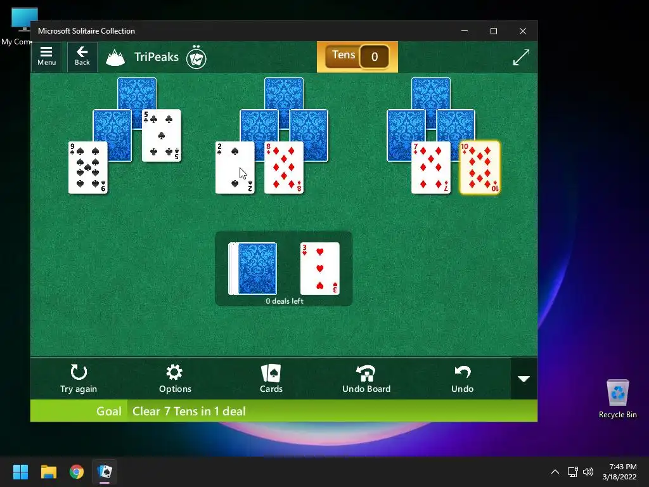This screenshot has height=487, width=649.
Task: Click the goal text "Clear 7 Tens in 1 deal"
Action: (189, 411)
